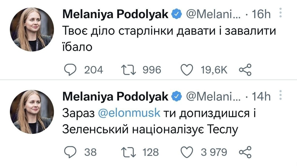Screen dimensions: 297x166
Task: Click the @elonmusk mention link
Action: (129, 113)
